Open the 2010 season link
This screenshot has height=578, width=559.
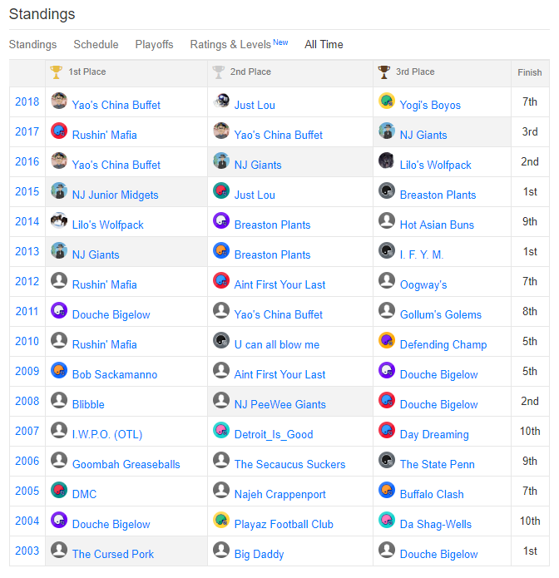[x=27, y=341]
